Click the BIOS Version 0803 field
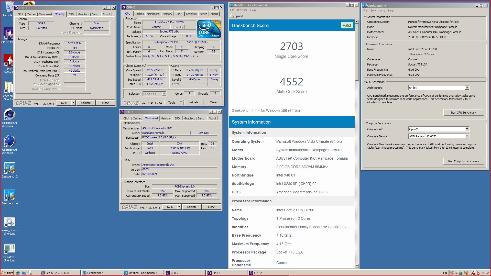The height and width of the screenshot is (276, 491). point(179,169)
